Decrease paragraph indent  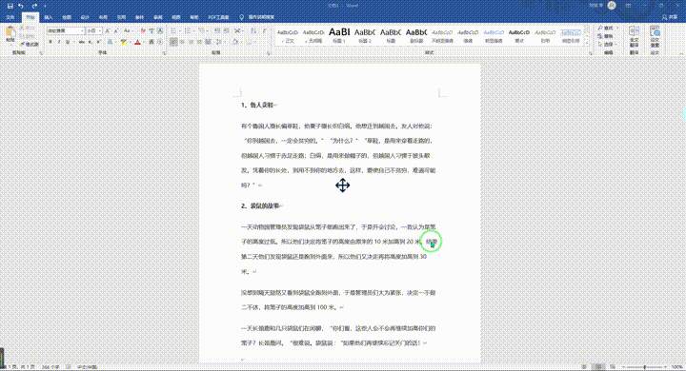pyautogui.click(x=217, y=31)
